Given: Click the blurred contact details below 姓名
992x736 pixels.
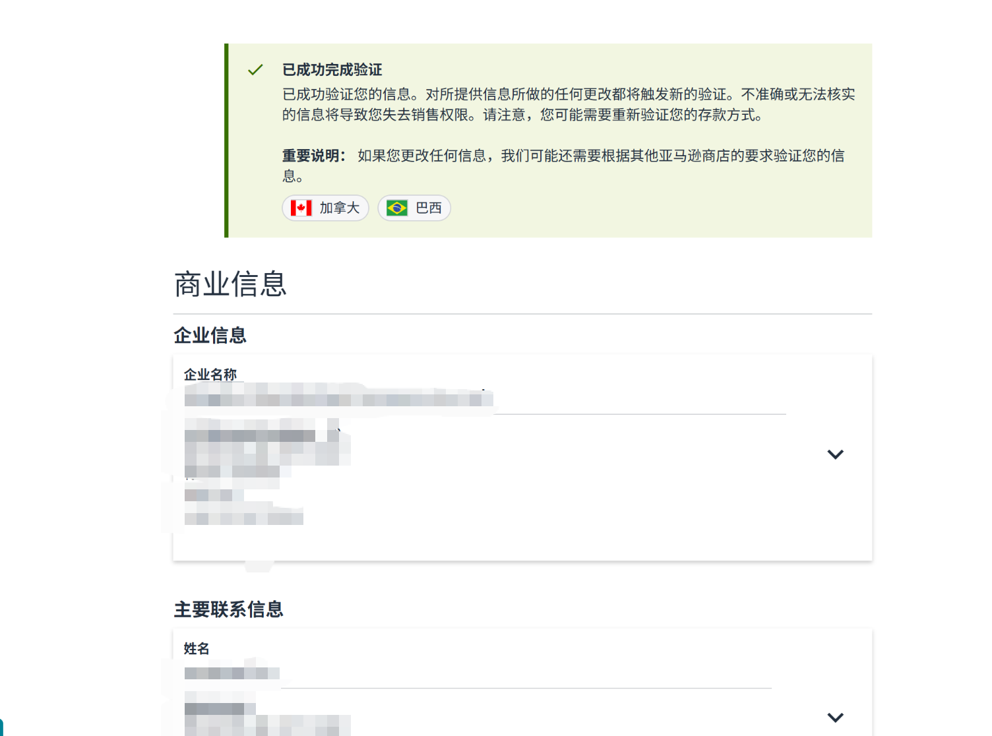Looking at the screenshot, I should 267,714.
